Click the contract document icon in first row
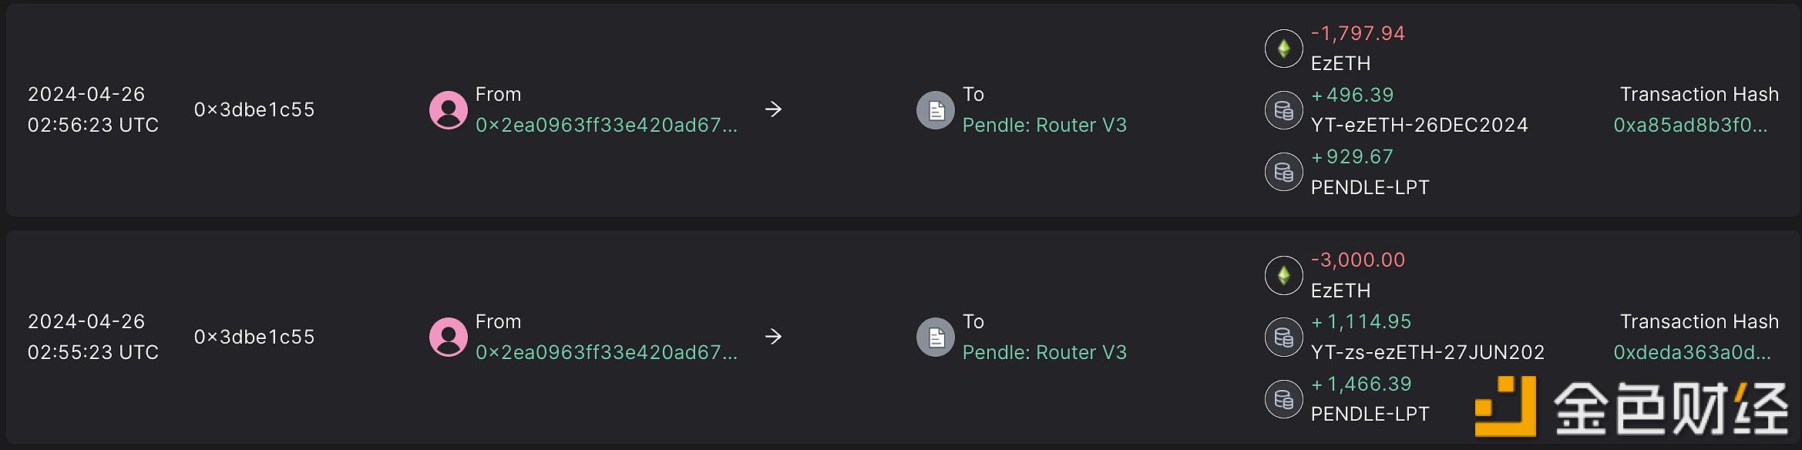 [x=936, y=109]
